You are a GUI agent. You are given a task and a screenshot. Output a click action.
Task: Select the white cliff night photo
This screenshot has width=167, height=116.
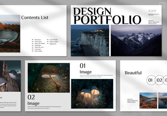[90, 41]
